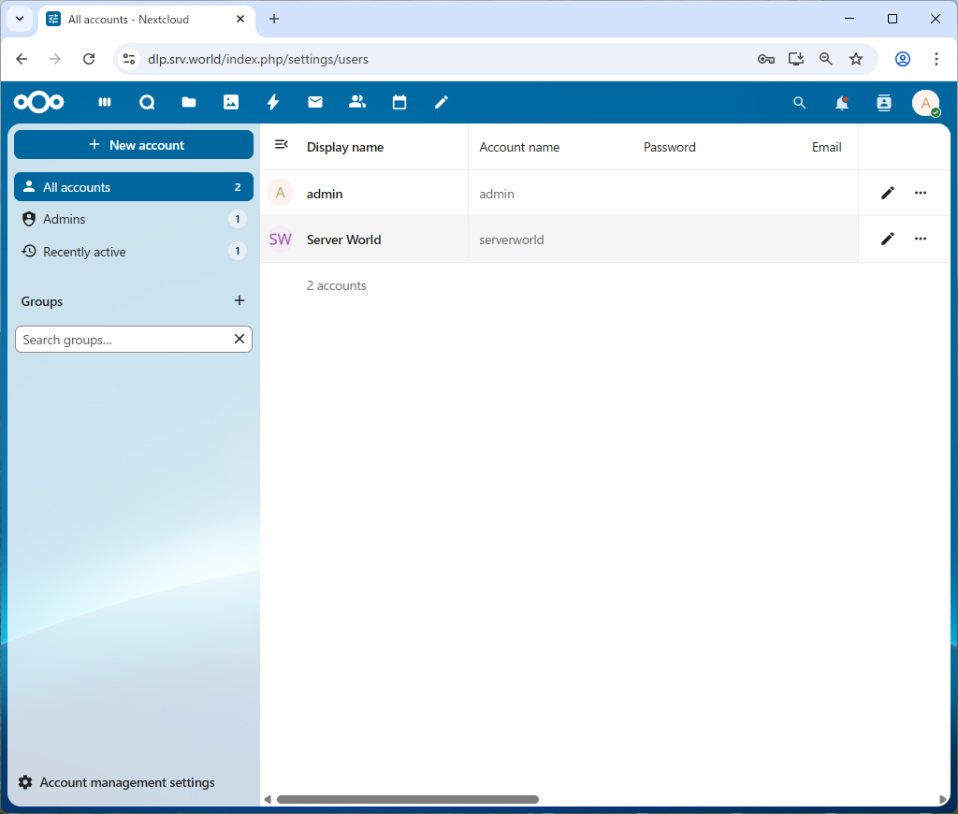Viewport: 958px width, 814px height.
Task: Open the Notes pencil icon in the top bar
Action: 442,103
